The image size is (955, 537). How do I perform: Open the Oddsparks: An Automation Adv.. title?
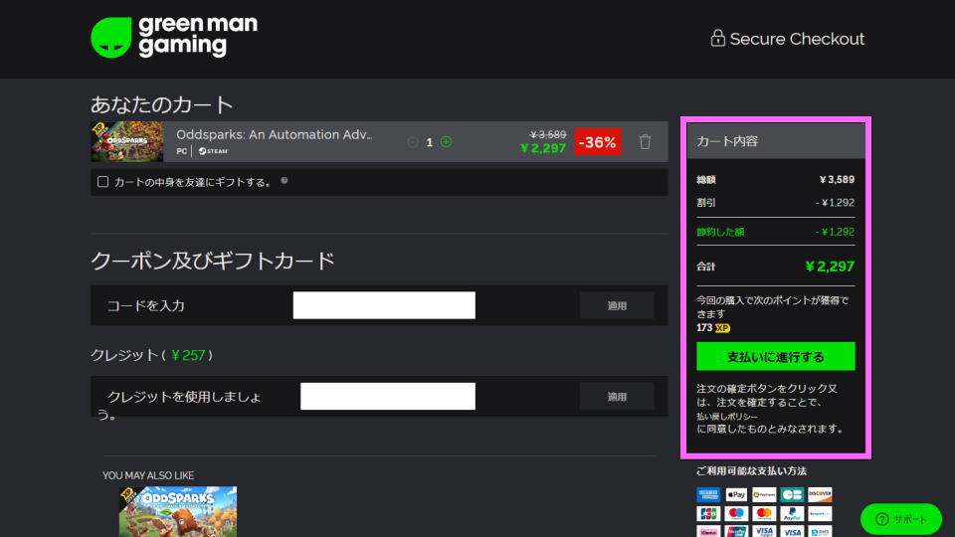coord(275,134)
